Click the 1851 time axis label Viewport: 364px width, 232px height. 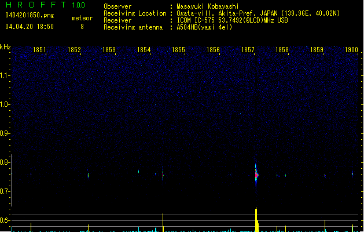pos(39,49)
